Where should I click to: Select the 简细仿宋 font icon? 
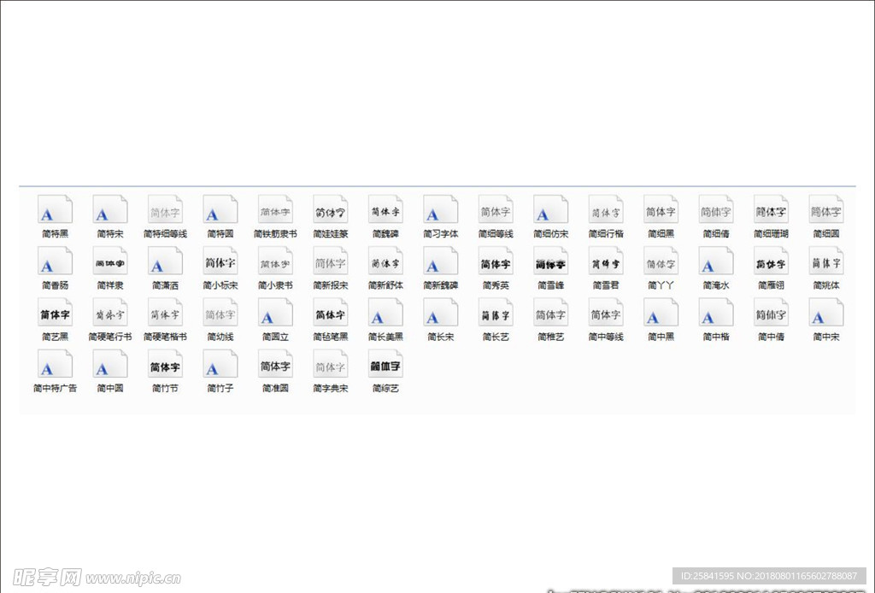(x=550, y=209)
